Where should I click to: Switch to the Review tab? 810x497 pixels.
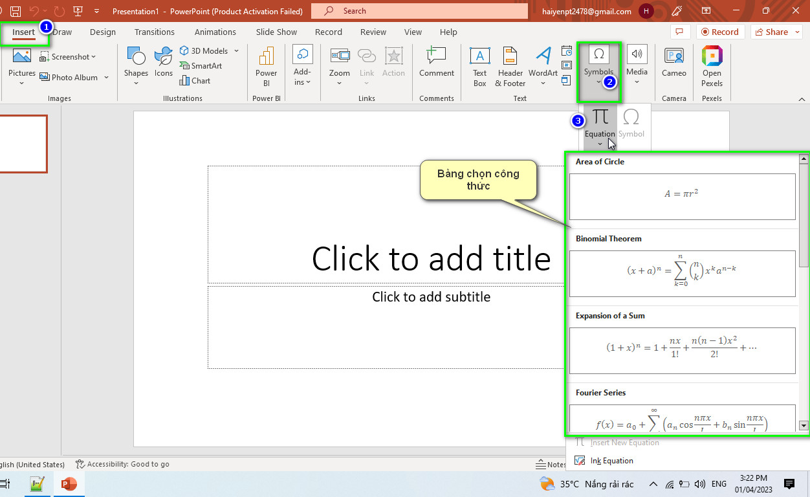(x=373, y=32)
